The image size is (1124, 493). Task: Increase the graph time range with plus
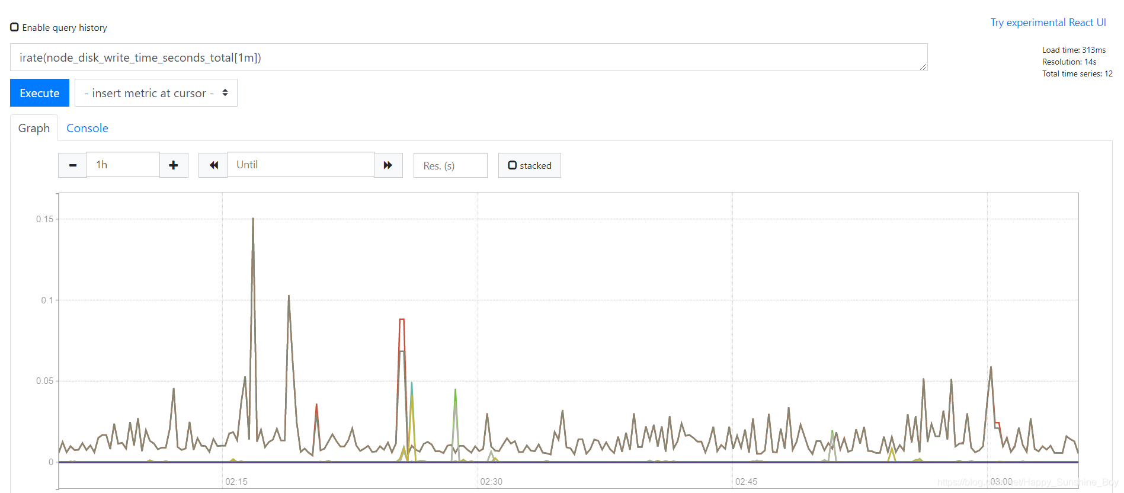click(x=174, y=165)
